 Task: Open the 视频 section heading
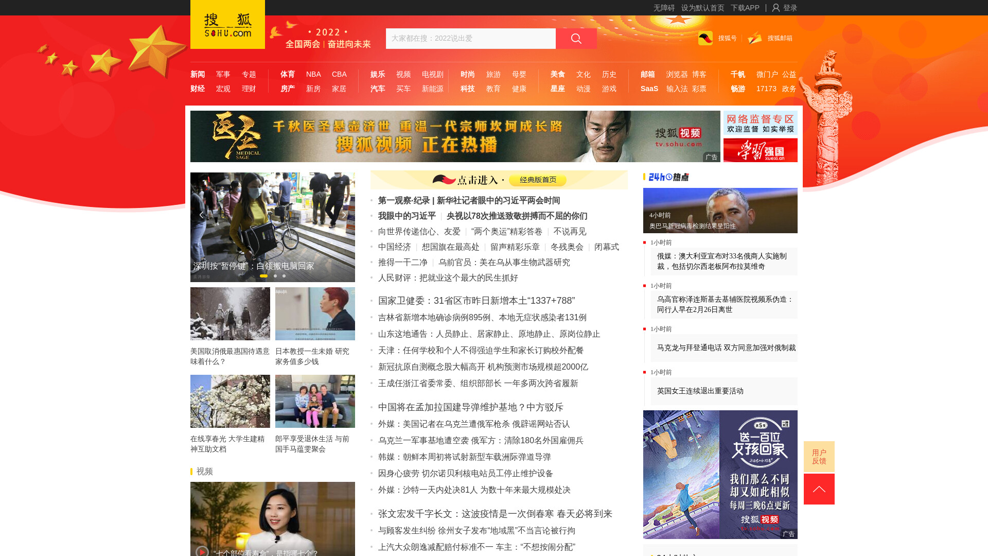pyautogui.click(x=204, y=472)
